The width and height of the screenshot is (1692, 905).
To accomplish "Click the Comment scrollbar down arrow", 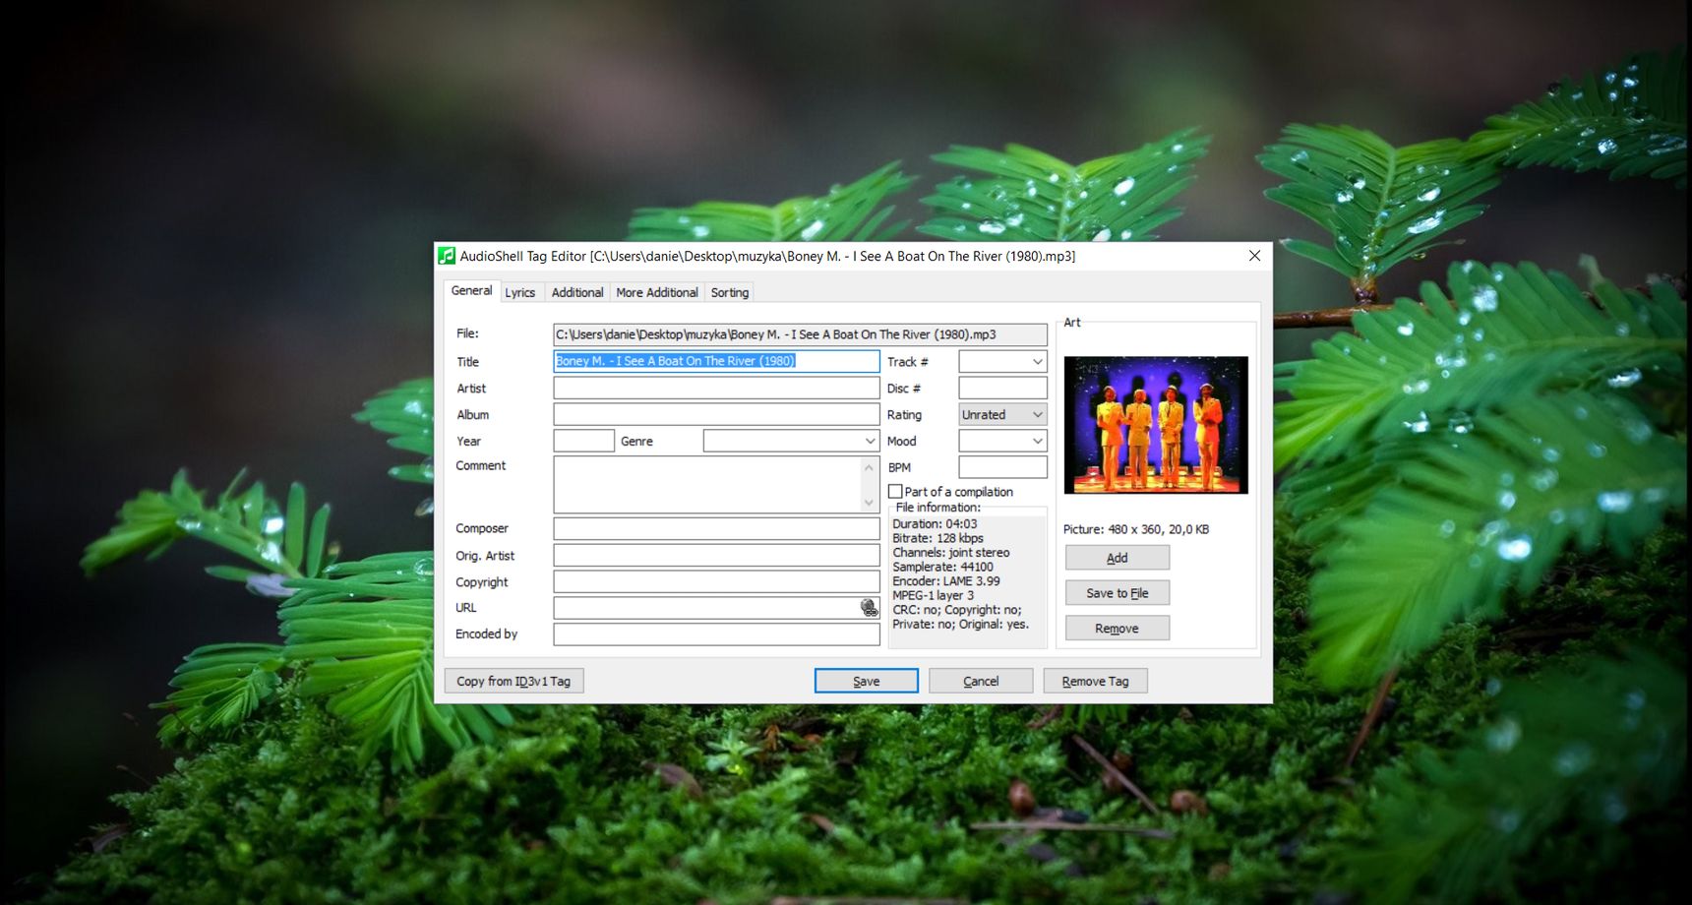I will pos(869,503).
